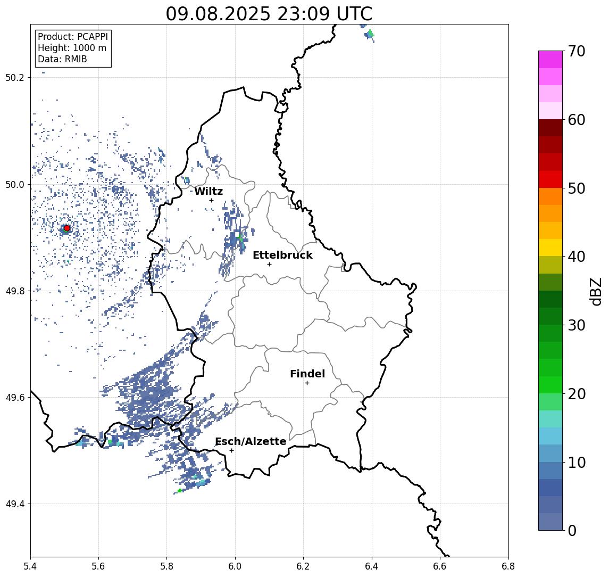Image resolution: width=609 pixels, height=577 pixels.
Task: Click latitude axis label 50.0
Action: pyautogui.click(x=15, y=185)
